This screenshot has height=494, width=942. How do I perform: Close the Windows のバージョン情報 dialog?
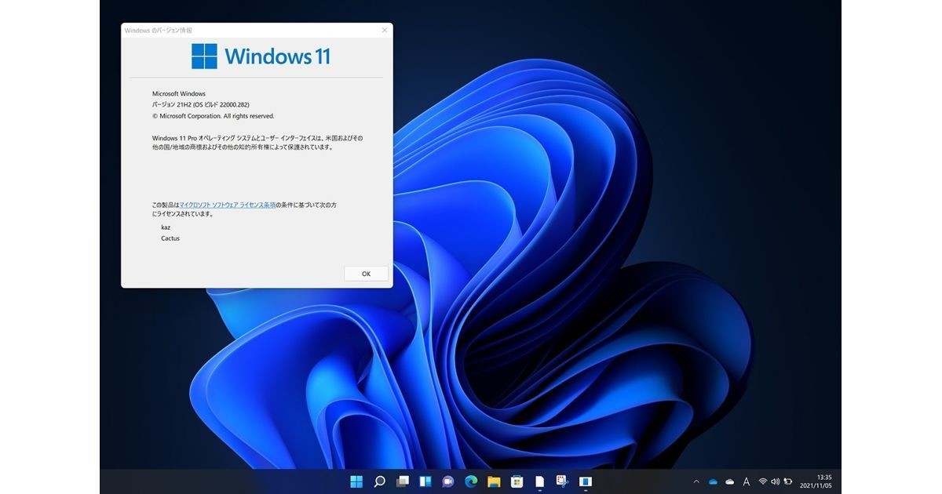click(x=384, y=31)
